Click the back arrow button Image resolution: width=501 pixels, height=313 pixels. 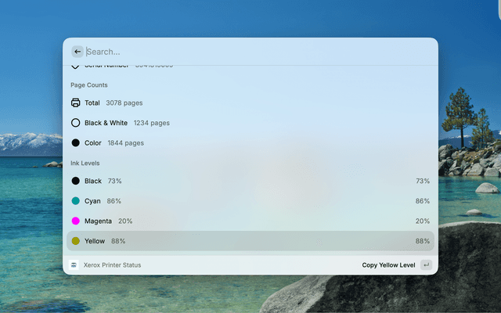pos(77,52)
